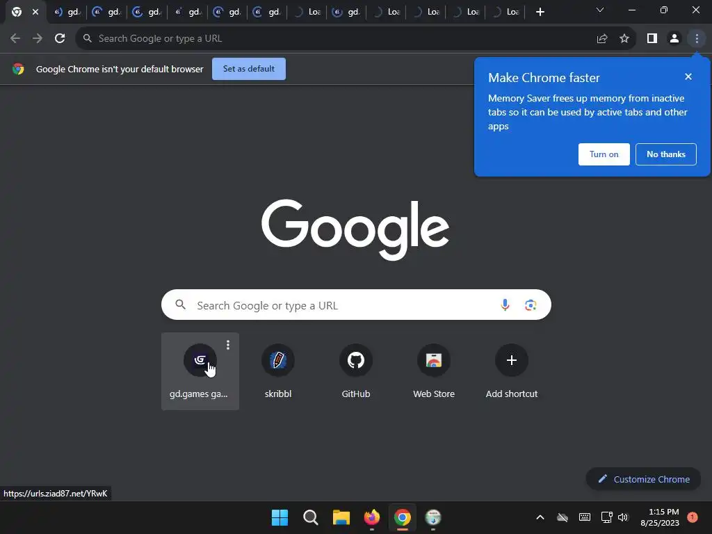Open a new tab with the plus button
712x534 pixels.
[x=540, y=12]
